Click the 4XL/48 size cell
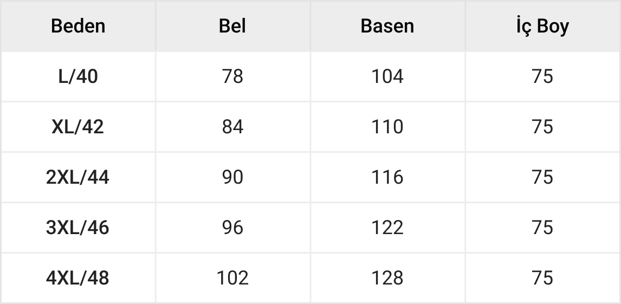The height and width of the screenshot is (304, 621). [78, 278]
